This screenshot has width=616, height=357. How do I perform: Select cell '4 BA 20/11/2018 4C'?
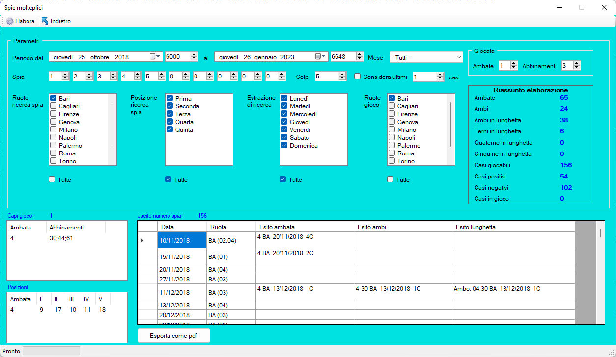point(305,240)
